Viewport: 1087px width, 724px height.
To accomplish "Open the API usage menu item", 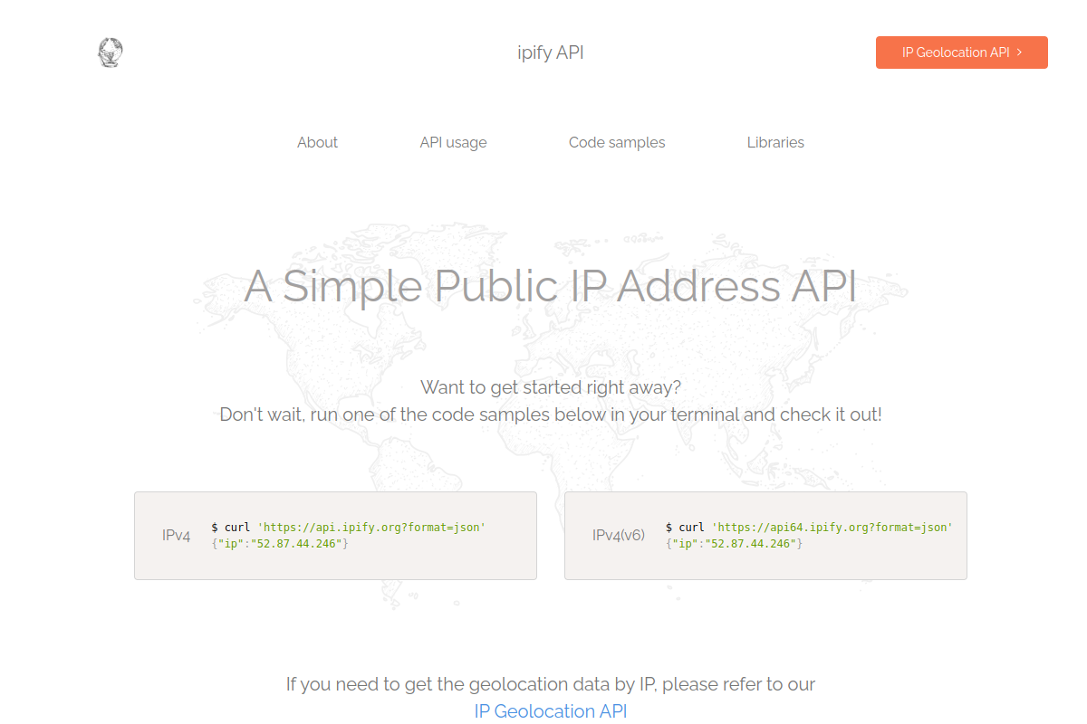I will [x=453, y=142].
